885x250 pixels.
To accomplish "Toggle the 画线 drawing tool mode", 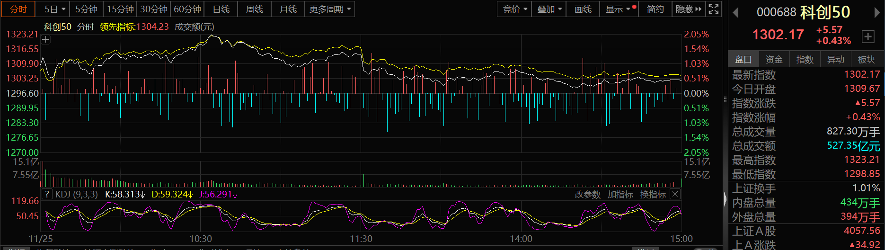I will click(583, 9).
